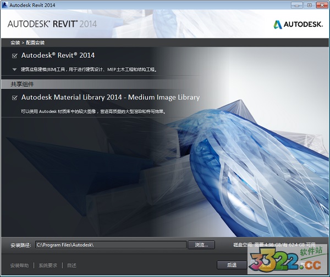The image size is (330, 277).
Task: Click the Revit icon in the title bar
Action: (x=4, y=5)
